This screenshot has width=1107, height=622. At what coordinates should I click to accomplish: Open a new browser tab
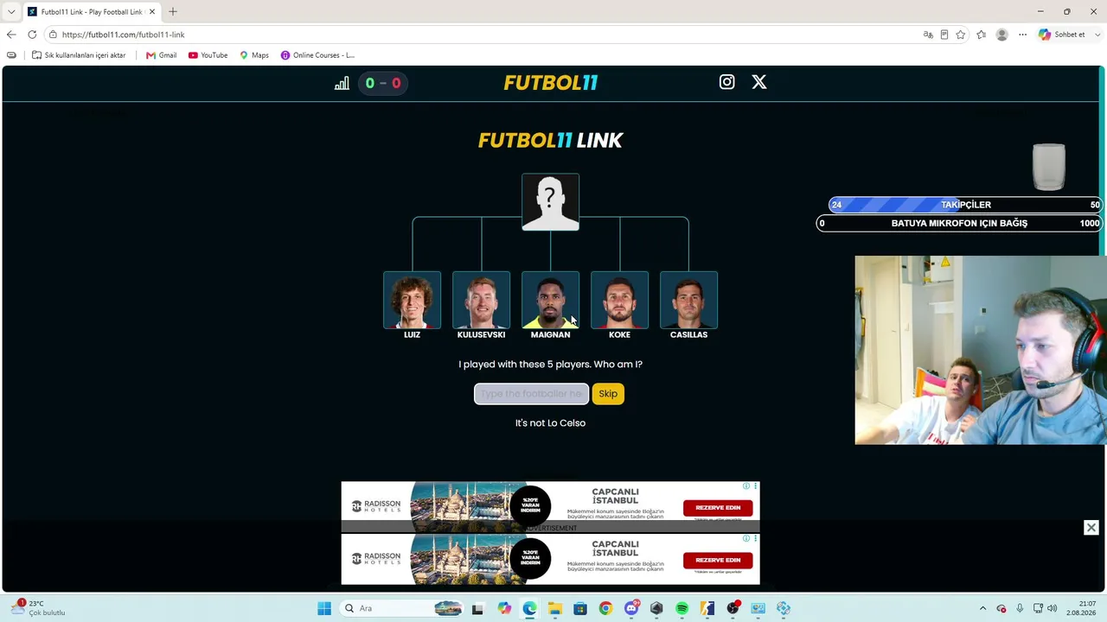click(x=173, y=12)
